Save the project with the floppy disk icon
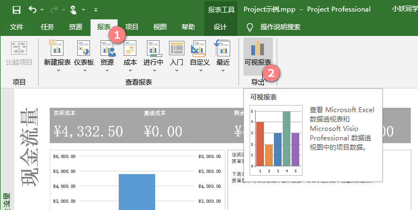 point(17,10)
